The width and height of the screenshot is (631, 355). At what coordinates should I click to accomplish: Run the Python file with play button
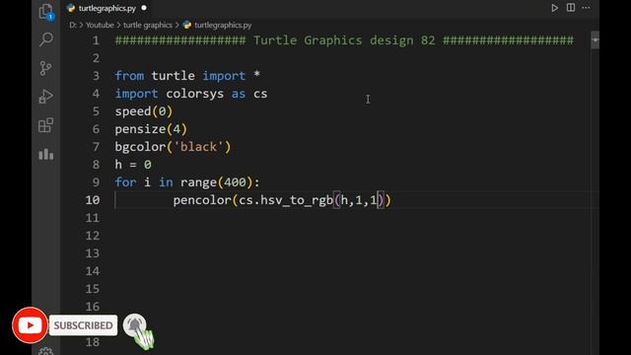click(554, 8)
